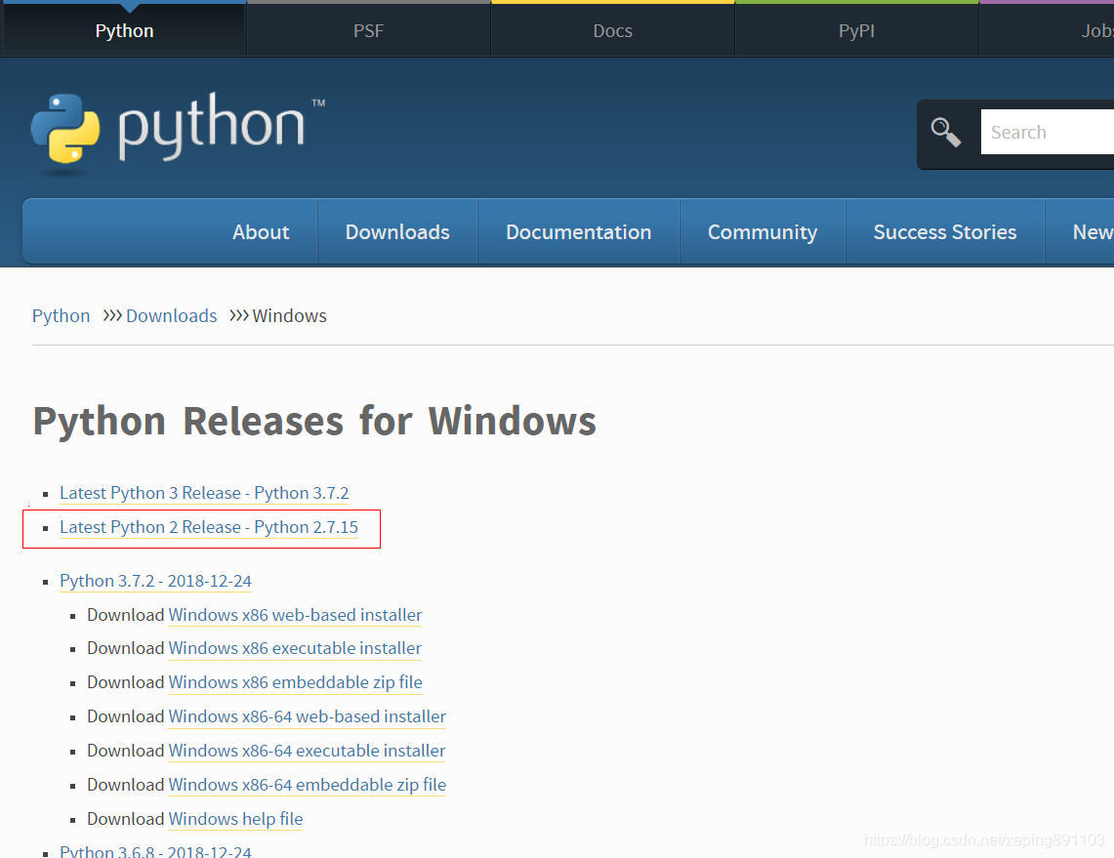This screenshot has height=858, width=1114.
Task: Click the Downloads breadcrumb link
Action: coord(171,315)
